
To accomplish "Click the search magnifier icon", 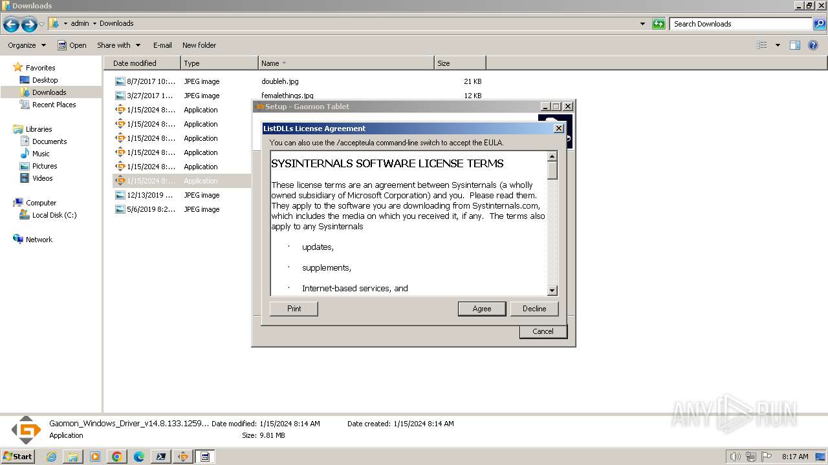I will [x=820, y=24].
